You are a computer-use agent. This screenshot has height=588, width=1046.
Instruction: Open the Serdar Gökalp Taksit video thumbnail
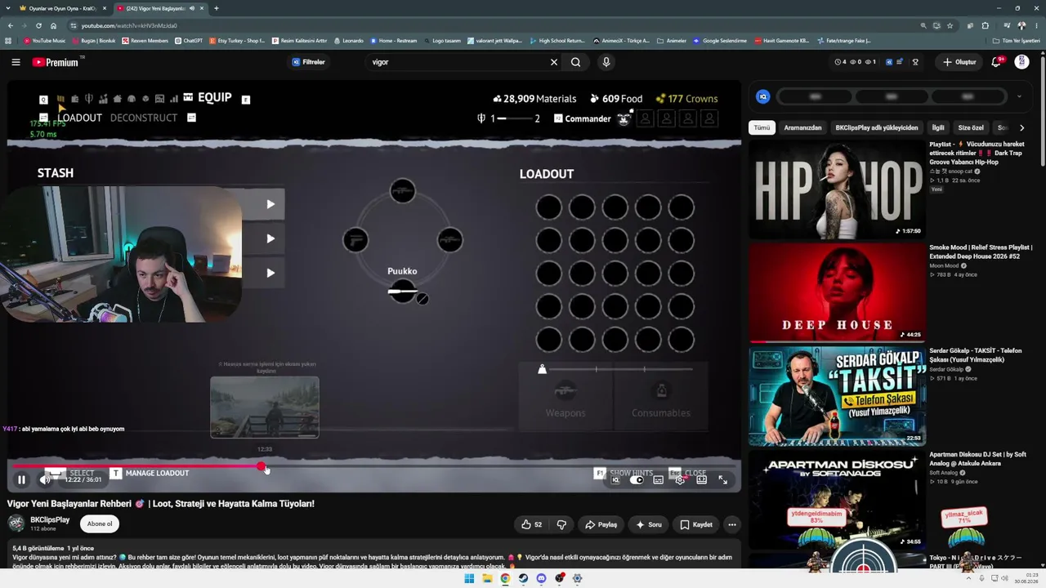pyautogui.click(x=837, y=396)
